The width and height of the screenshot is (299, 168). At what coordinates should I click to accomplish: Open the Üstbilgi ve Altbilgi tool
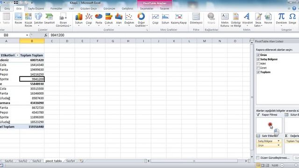point(235,20)
